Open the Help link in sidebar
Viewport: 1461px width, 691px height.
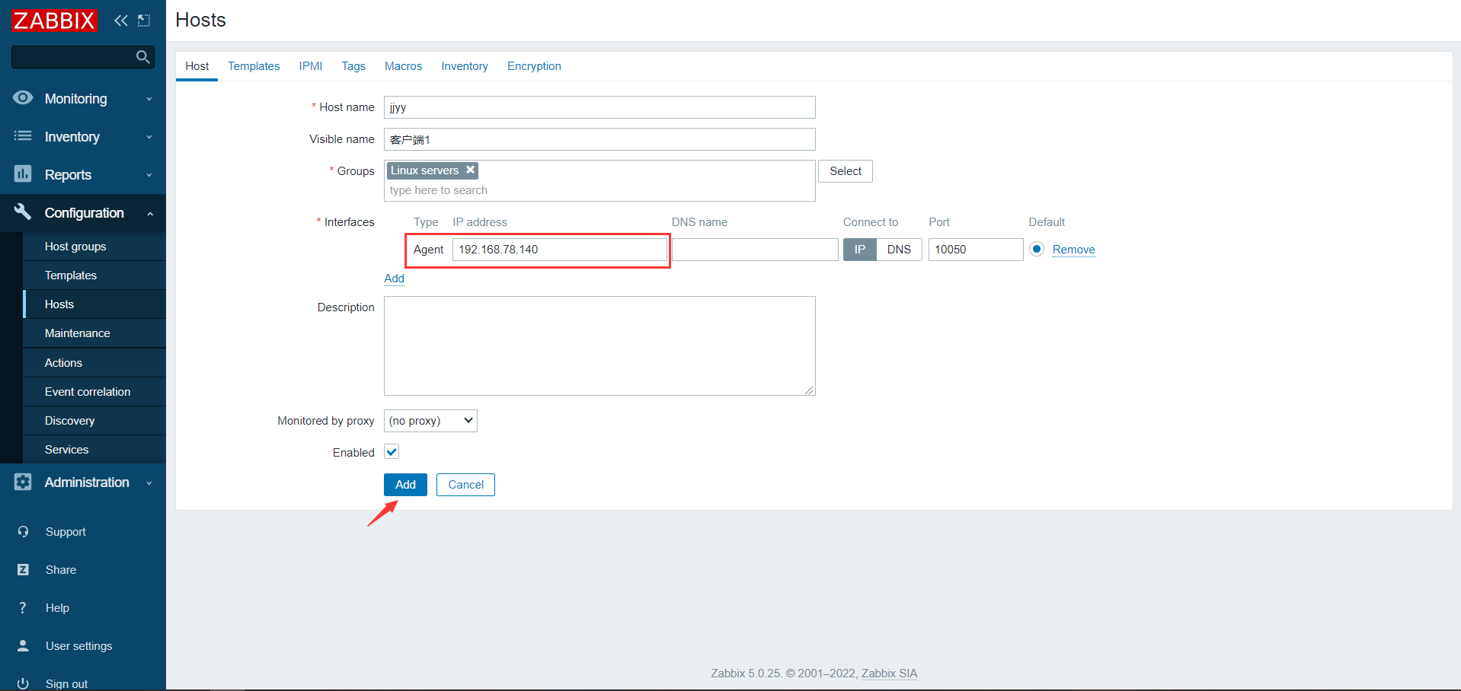point(57,608)
